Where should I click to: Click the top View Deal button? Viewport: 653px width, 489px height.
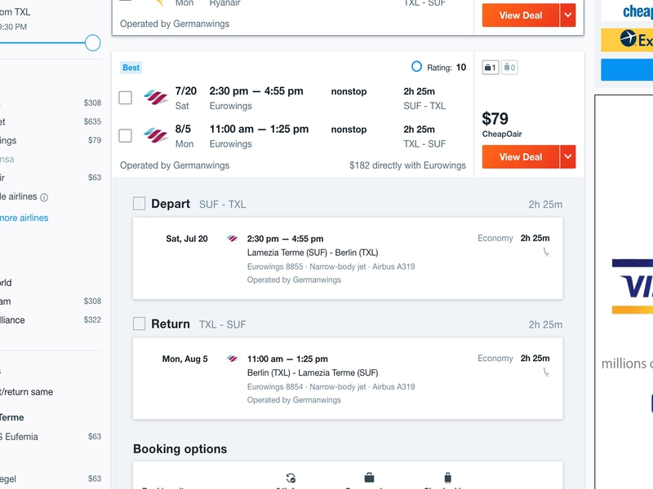521,15
